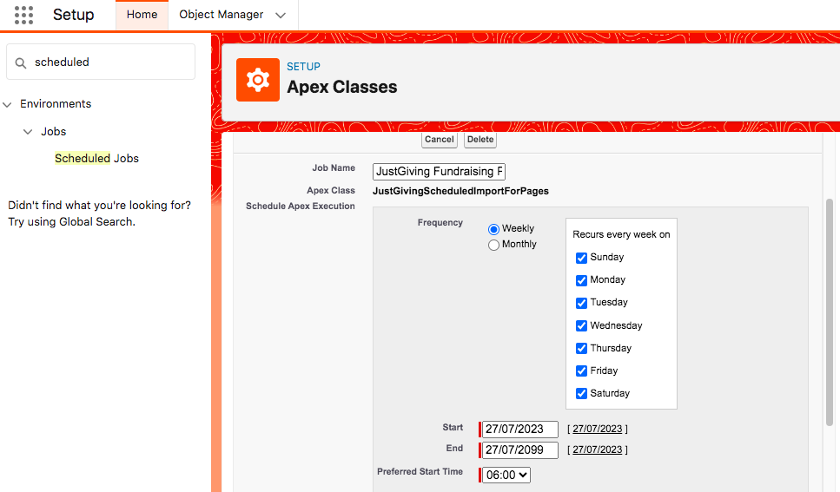Click the date link beside Start field
Viewport: 840px width, 492px height.
[598, 429]
